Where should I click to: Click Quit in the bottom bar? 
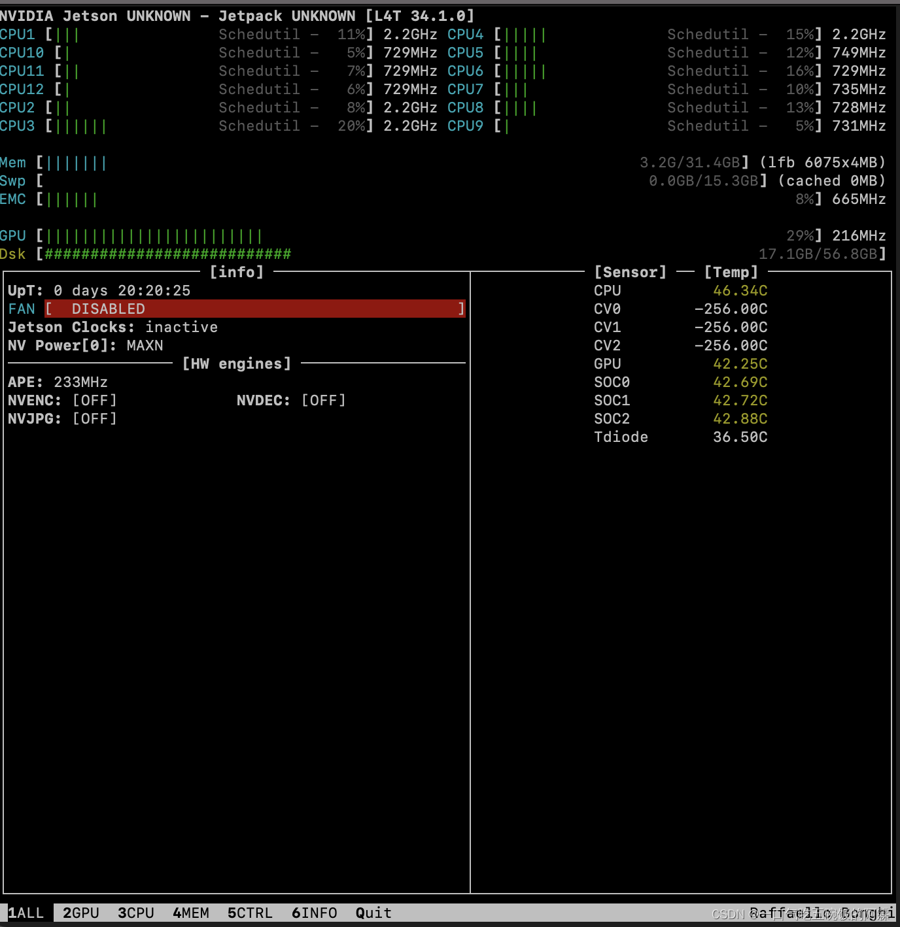pyautogui.click(x=373, y=913)
